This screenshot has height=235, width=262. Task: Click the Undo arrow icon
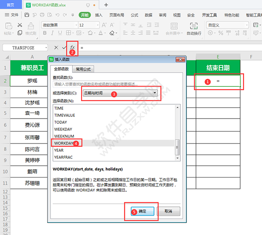tap(58, 15)
